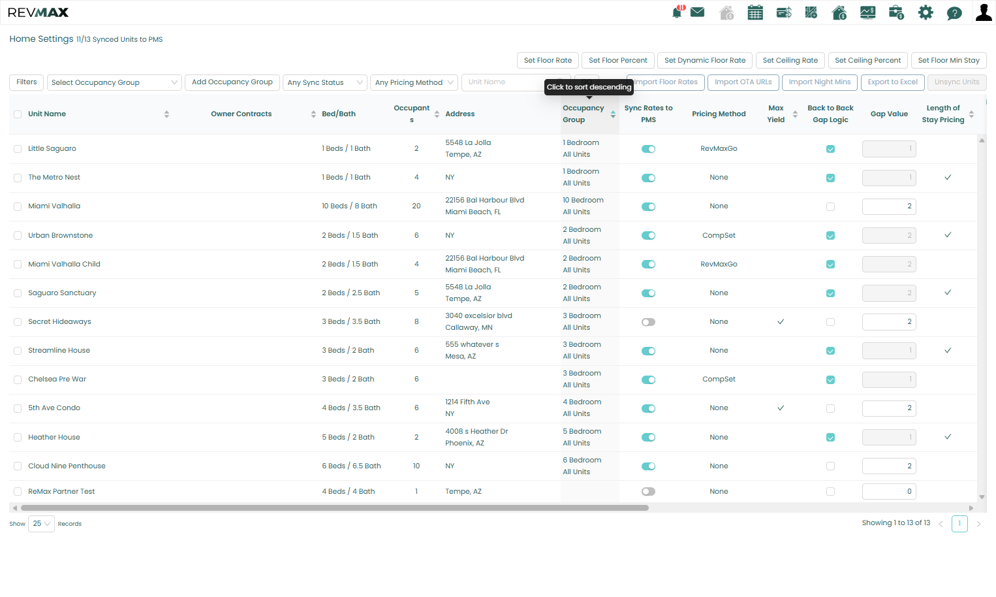Open the monitor chart icon
This screenshot has height=597, width=996.
(x=868, y=12)
